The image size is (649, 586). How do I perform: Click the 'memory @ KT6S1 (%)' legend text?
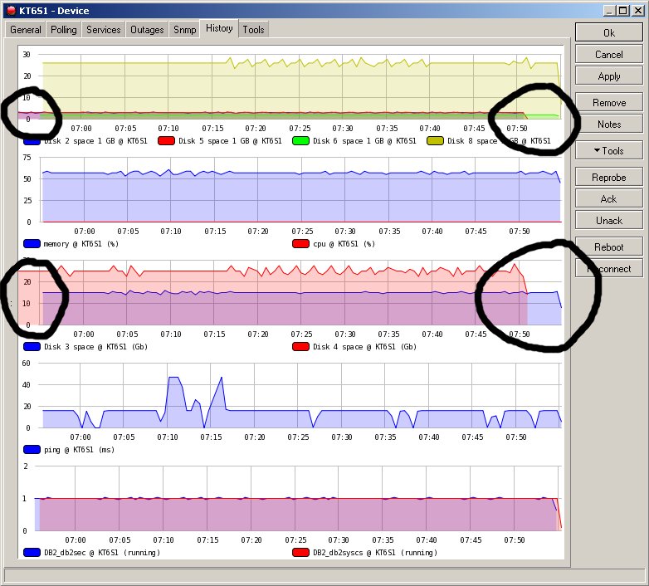81,244
